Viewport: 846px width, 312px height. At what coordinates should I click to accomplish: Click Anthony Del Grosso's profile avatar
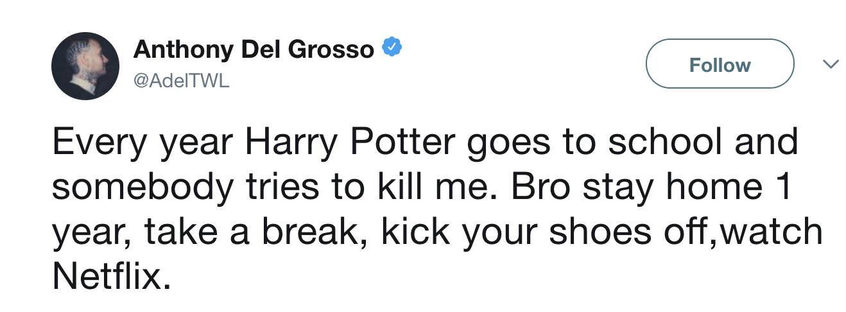point(85,66)
